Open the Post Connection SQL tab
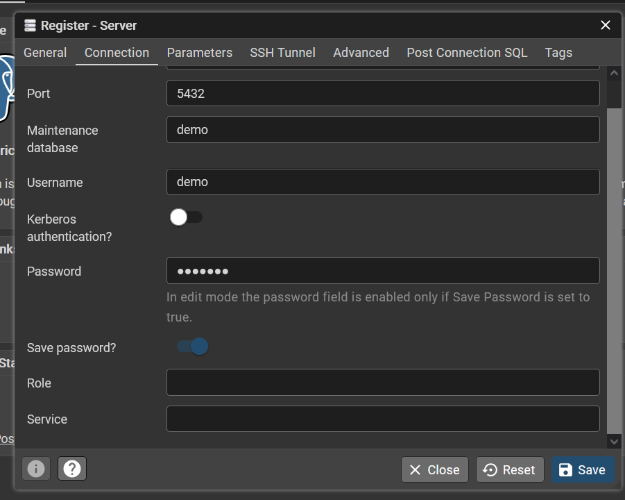625x500 pixels. tap(467, 53)
